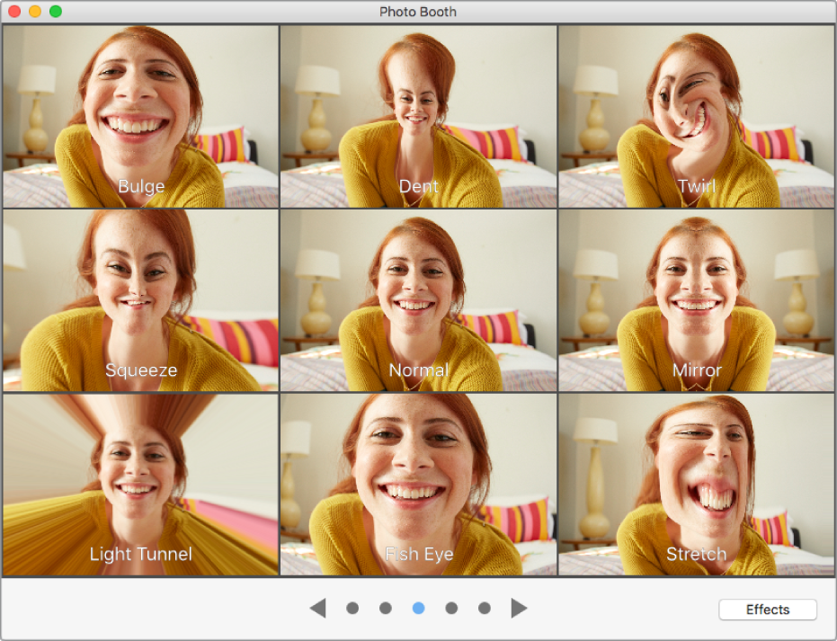Choose the Dent effect preview
Viewport: 837px width, 641px height.
point(418,117)
